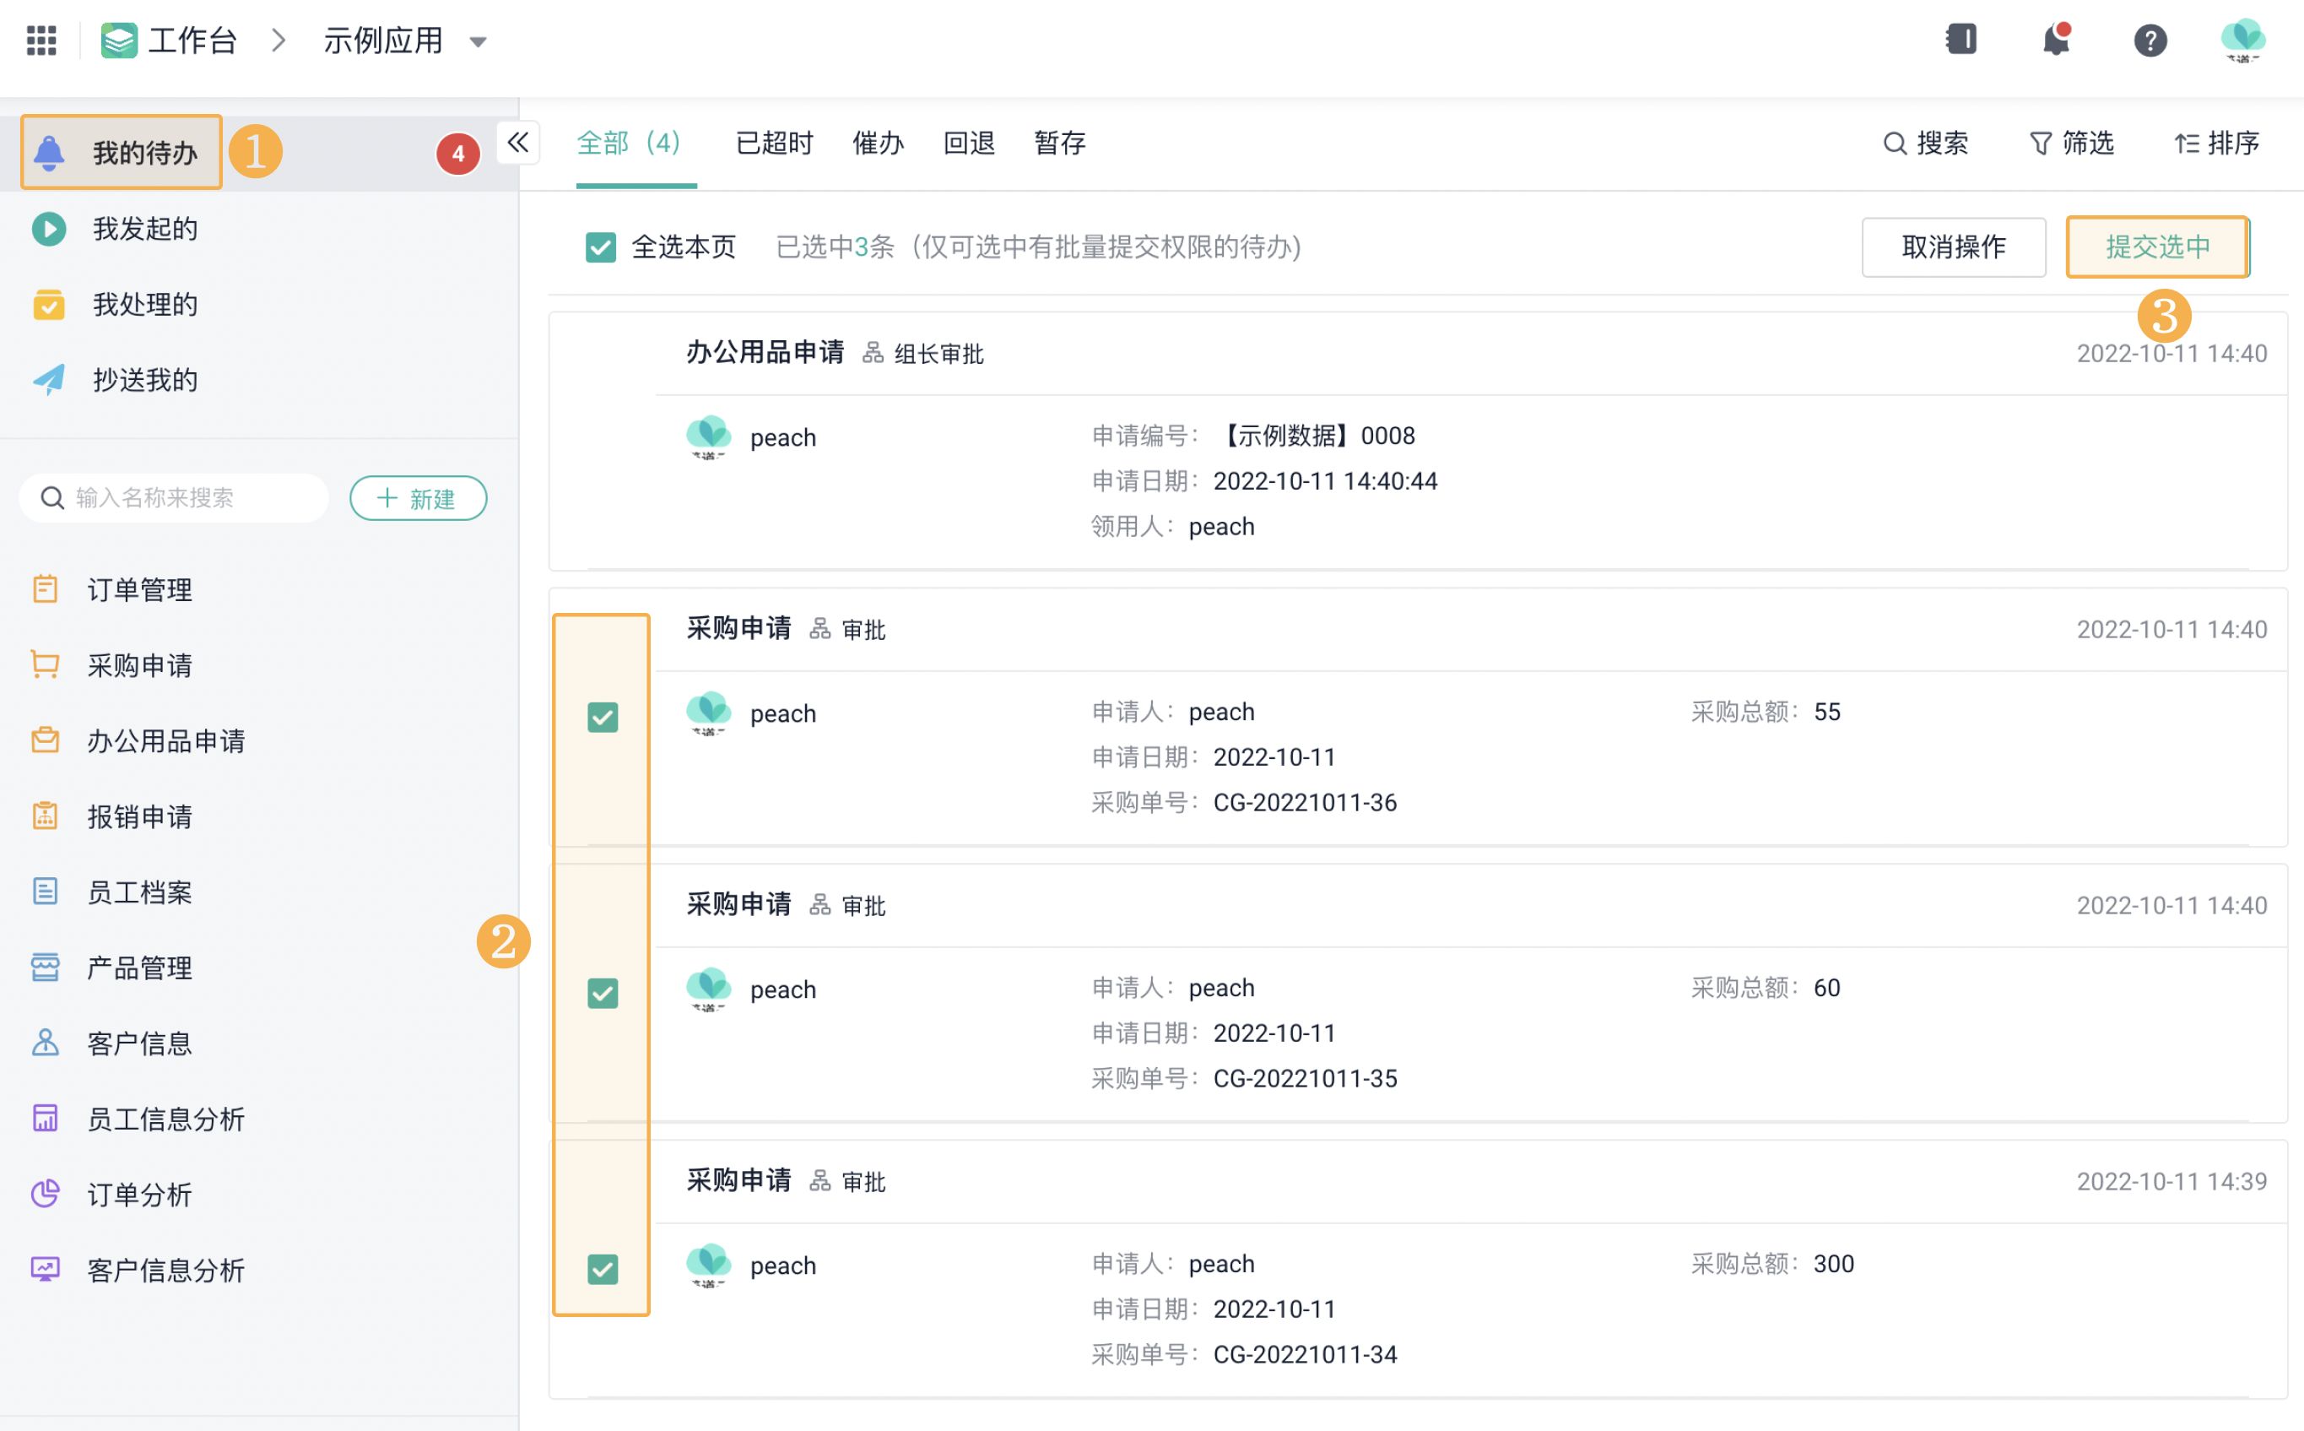Collapse the left sidebar with the double chevron
This screenshot has width=2304, height=1431.
(x=517, y=143)
